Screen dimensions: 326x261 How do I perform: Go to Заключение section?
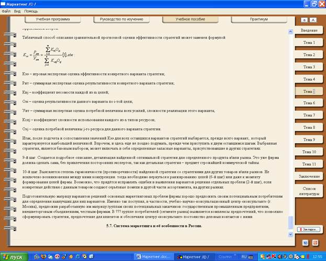pyautogui.click(x=309, y=176)
